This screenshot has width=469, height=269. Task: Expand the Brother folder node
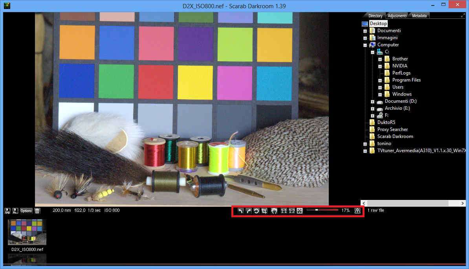point(380,60)
